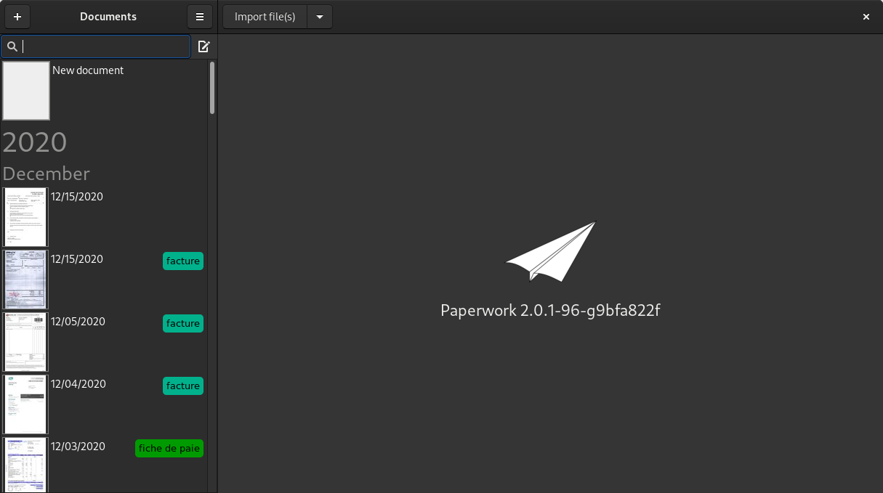Click the facture tag on the 12/05/2020 document
The image size is (883, 493).
[x=182, y=323]
